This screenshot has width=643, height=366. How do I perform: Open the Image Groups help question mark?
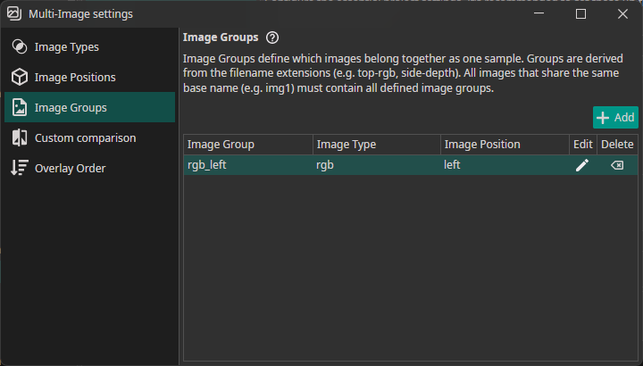click(x=272, y=37)
